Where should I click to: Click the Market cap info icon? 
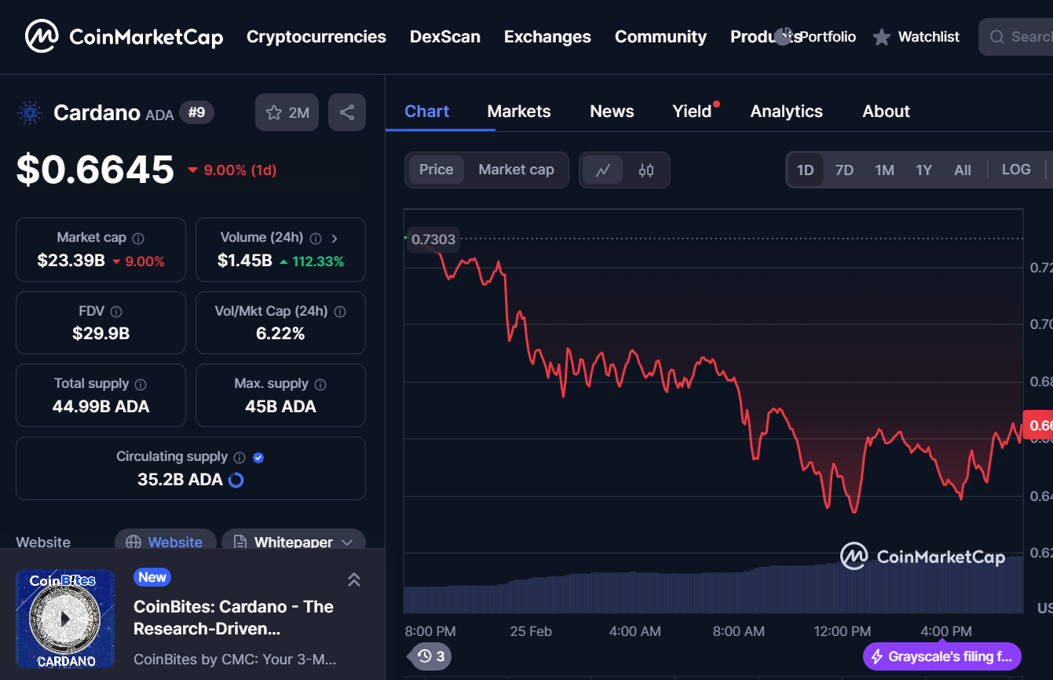(x=138, y=238)
